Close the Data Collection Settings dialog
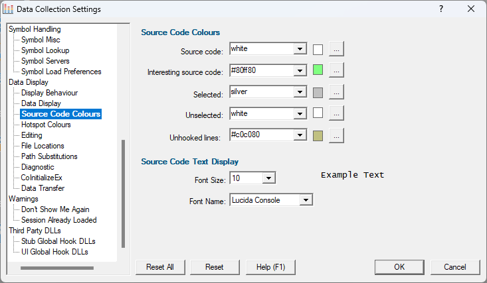Image resolution: width=487 pixels, height=283 pixels. [471, 9]
